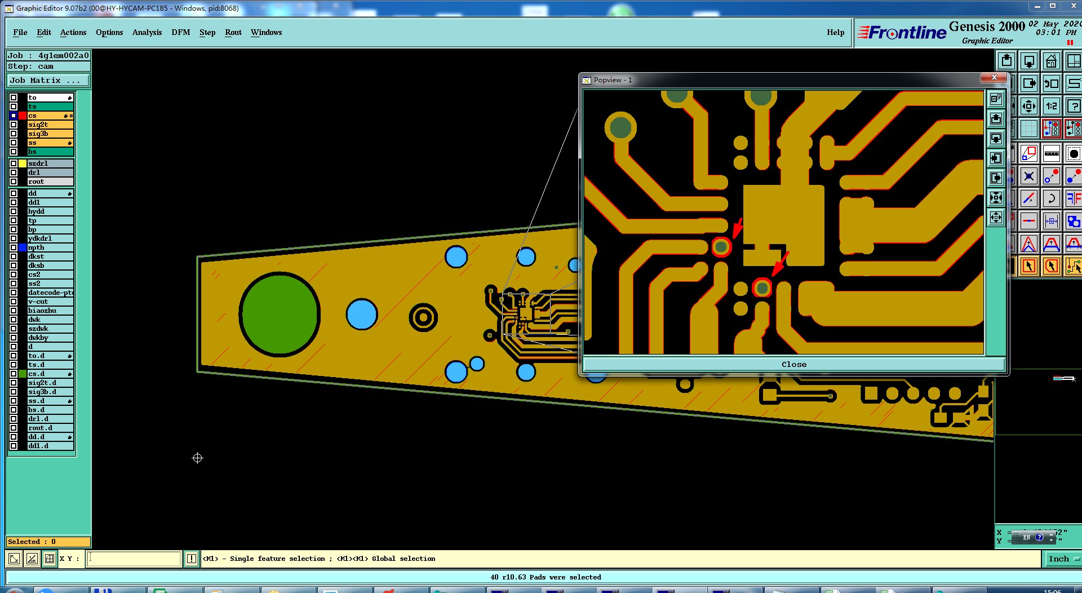
Task: Click the Popview pan down icon
Action: coord(996,139)
